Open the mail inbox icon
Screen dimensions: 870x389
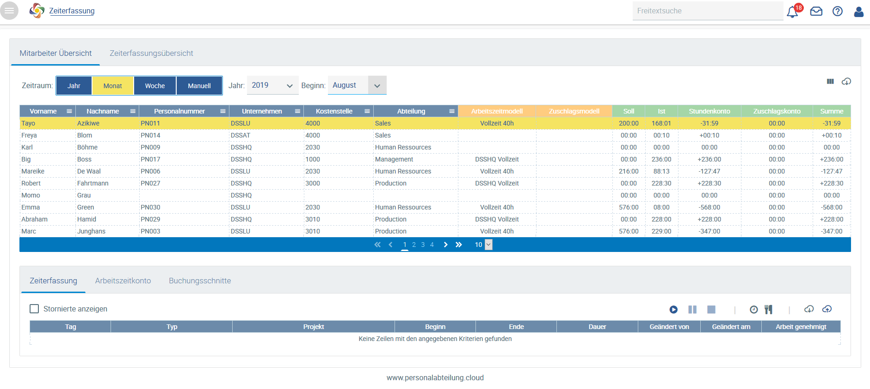click(816, 12)
